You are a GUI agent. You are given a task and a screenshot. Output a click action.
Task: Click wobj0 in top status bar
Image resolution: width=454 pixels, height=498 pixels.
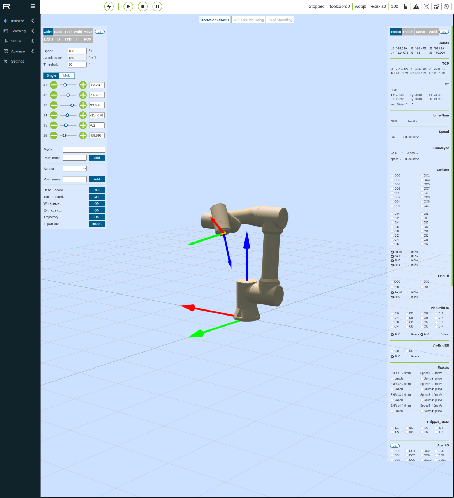[x=360, y=6]
